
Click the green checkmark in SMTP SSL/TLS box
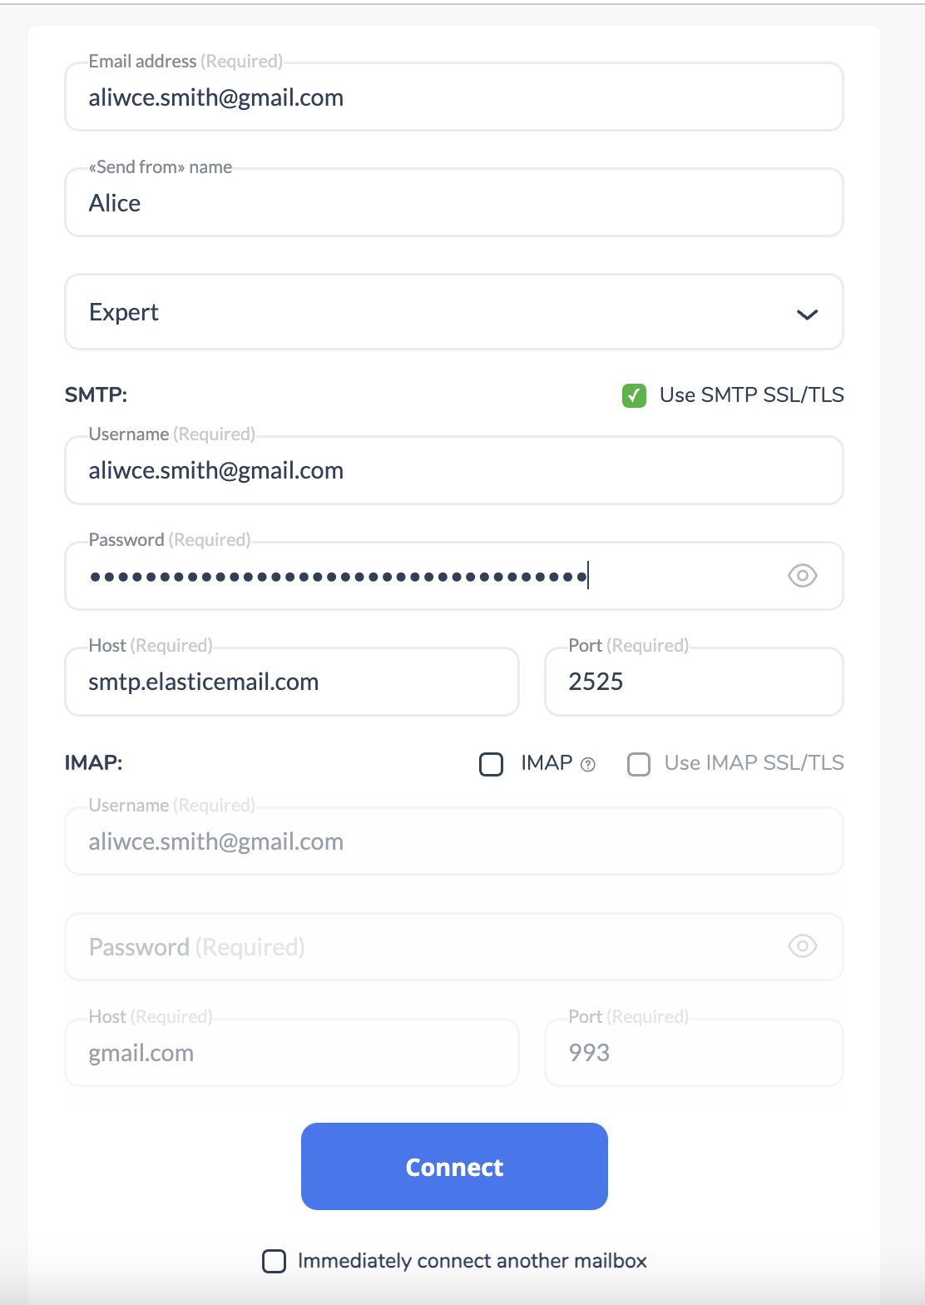point(634,395)
